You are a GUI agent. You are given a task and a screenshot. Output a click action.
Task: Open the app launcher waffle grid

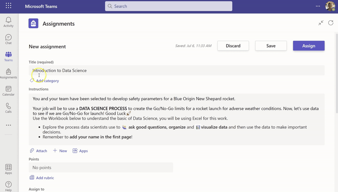pyautogui.click(x=8, y=5)
